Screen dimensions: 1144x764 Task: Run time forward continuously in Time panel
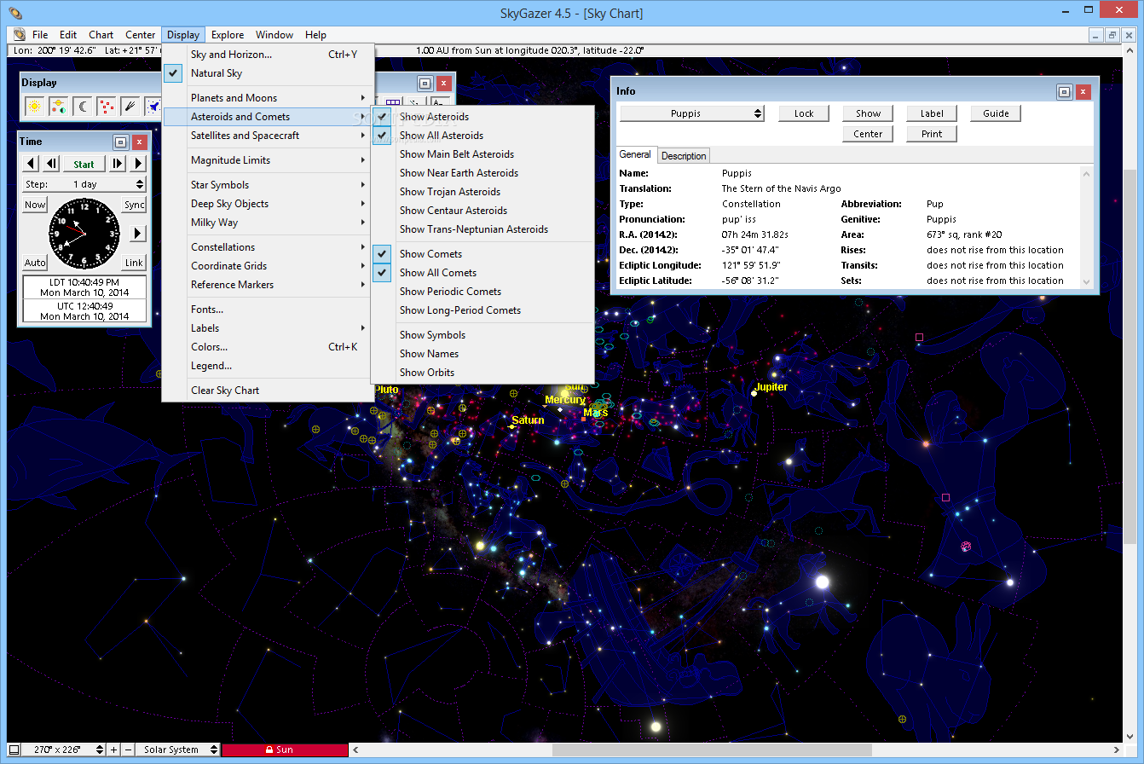coord(138,164)
